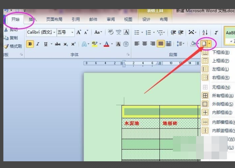
Task: Open the font size box showing 五号
Action: pos(66,32)
